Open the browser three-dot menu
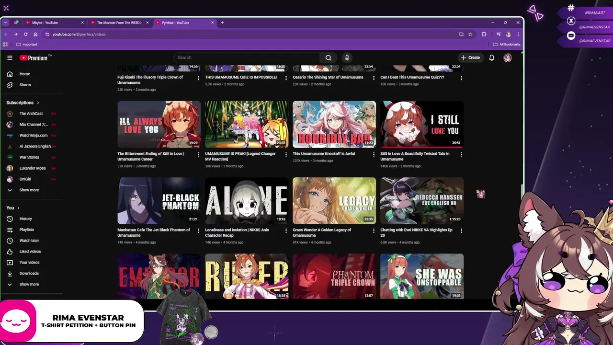This screenshot has width=613, height=345. 518,34
